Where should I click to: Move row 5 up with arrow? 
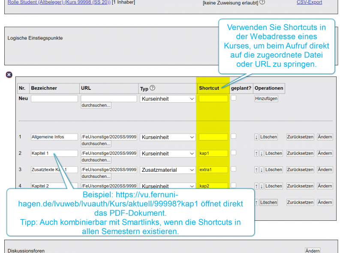coord(256,202)
